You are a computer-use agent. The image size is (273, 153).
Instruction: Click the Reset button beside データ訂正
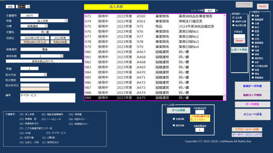pos(263,6)
